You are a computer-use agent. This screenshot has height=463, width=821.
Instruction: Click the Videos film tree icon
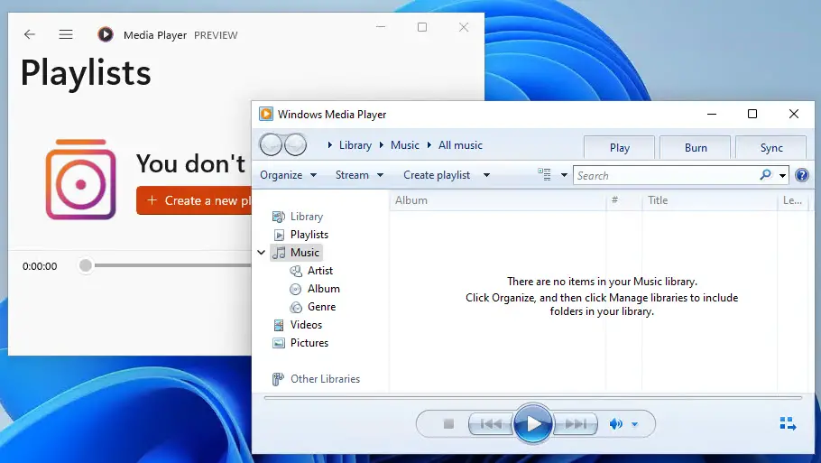[279, 325]
